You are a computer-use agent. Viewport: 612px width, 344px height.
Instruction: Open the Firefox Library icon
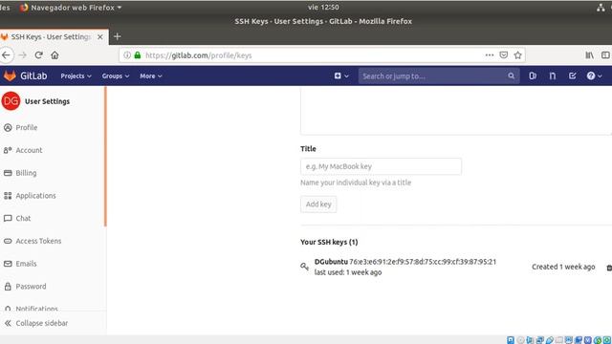click(x=589, y=55)
